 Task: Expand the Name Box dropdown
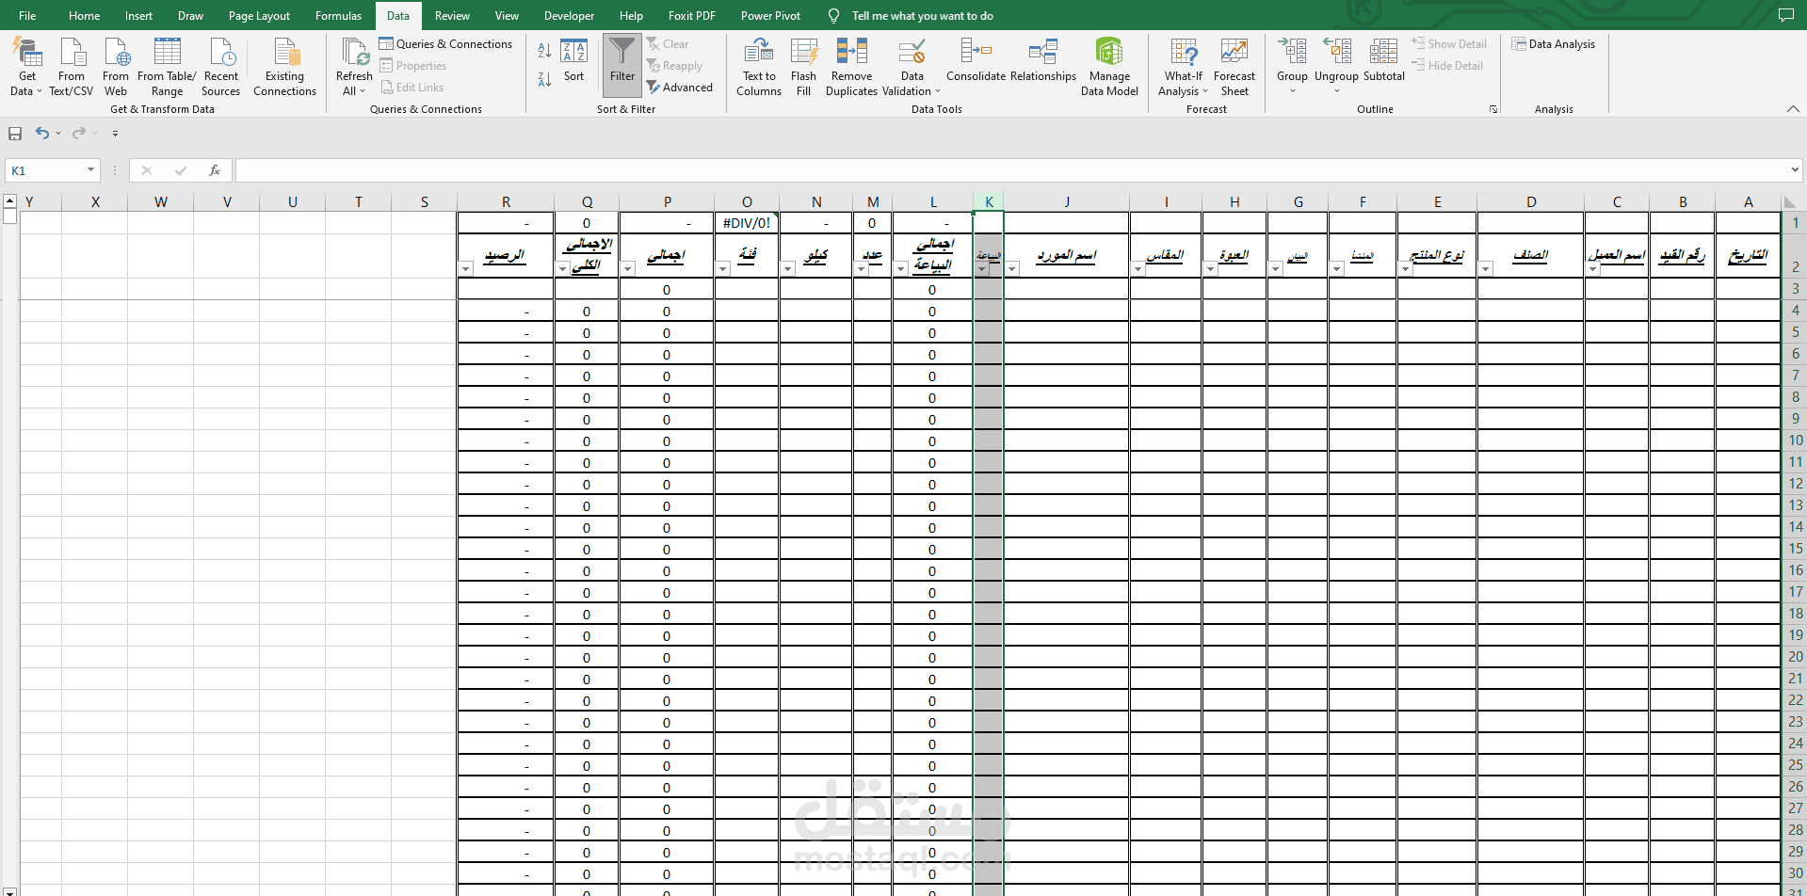click(x=90, y=170)
